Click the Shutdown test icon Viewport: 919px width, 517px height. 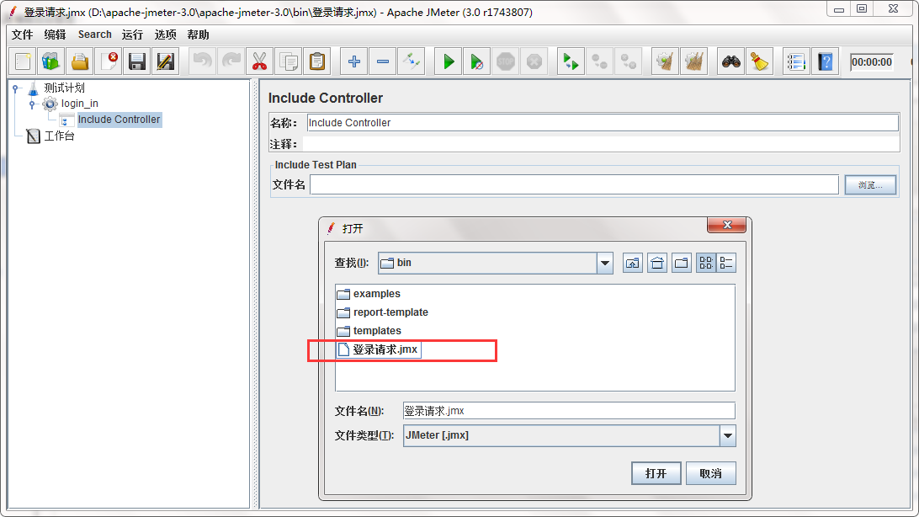pyautogui.click(x=534, y=61)
